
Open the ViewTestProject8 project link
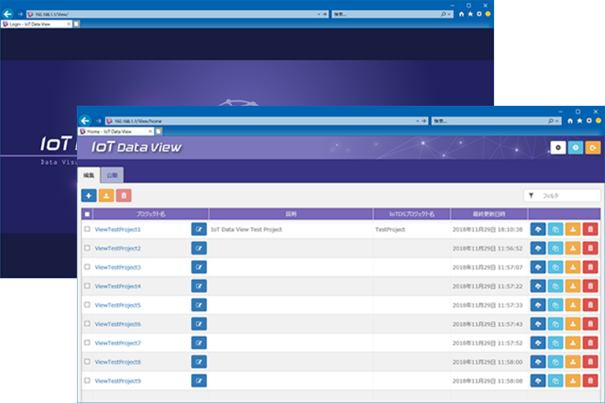(117, 362)
